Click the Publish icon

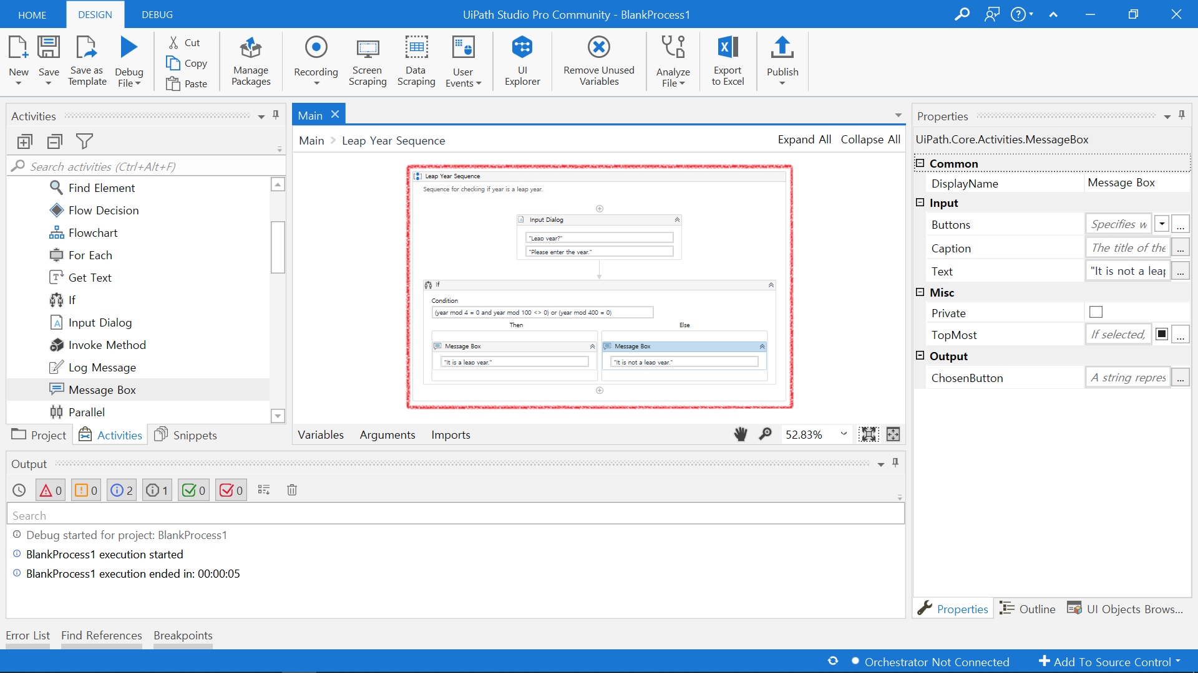(x=782, y=48)
